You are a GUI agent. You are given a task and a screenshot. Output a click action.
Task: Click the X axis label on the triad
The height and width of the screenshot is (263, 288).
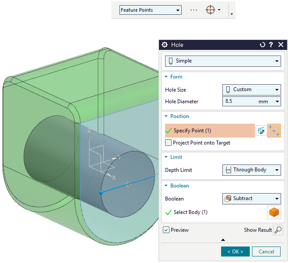coord(114,178)
